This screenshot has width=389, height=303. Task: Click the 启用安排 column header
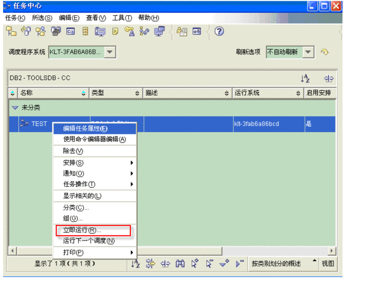320,93
